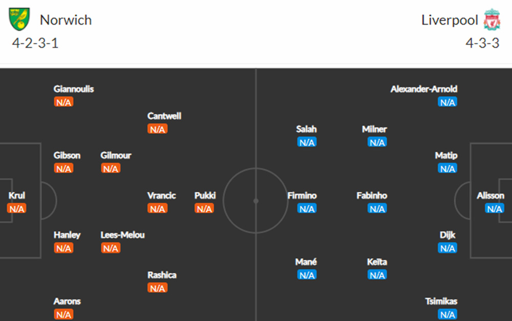Image resolution: width=512 pixels, height=321 pixels.
Task: Select Tsimikas at left back
Action: (x=441, y=302)
